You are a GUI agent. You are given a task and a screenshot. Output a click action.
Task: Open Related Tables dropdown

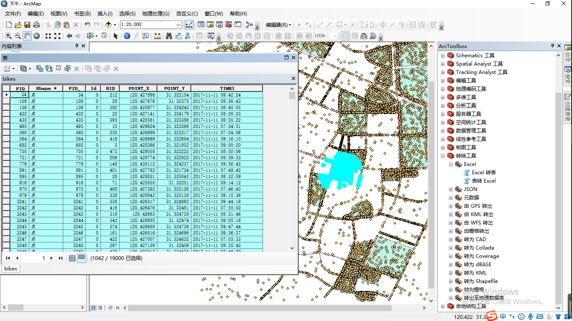[x=25, y=68]
